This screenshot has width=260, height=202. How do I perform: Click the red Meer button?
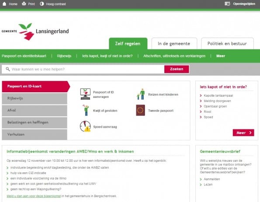click(243, 132)
